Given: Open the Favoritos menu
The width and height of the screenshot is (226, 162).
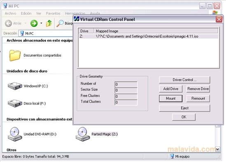Looking at the screenshot, I should 53,14.
